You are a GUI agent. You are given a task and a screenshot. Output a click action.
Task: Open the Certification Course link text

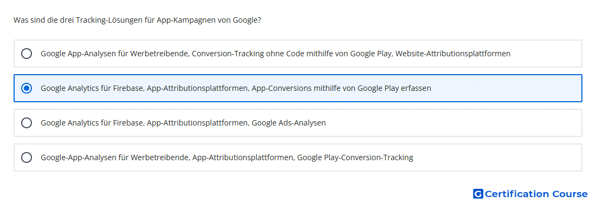pyautogui.click(x=536, y=194)
